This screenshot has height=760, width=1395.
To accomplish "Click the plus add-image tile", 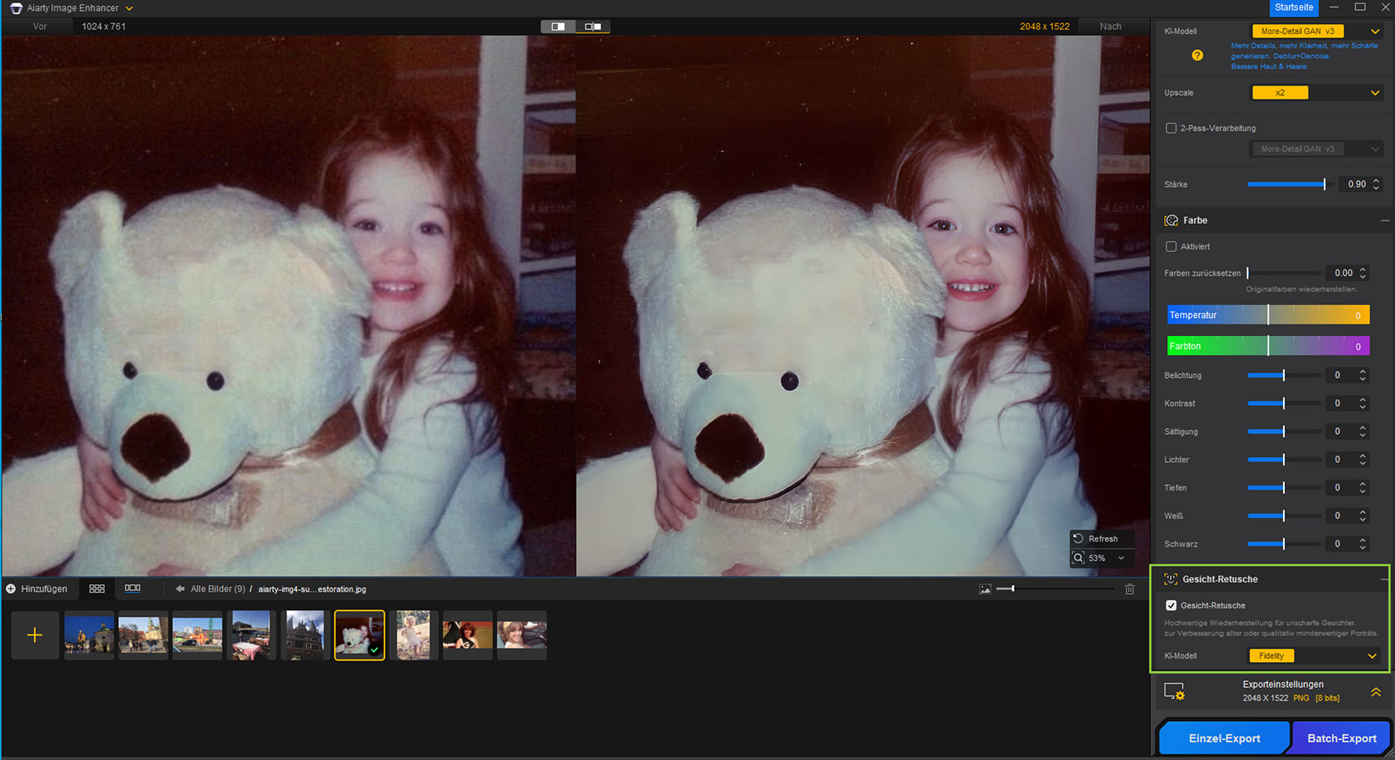I will point(35,635).
